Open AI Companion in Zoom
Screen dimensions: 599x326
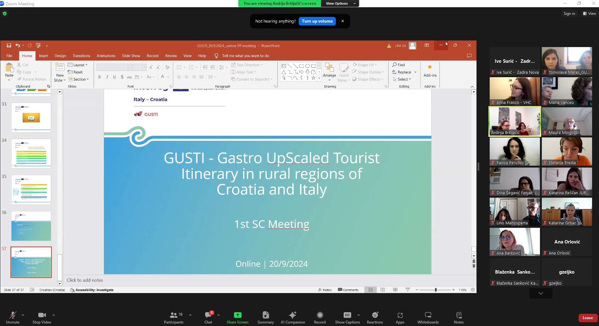(293, 318)
